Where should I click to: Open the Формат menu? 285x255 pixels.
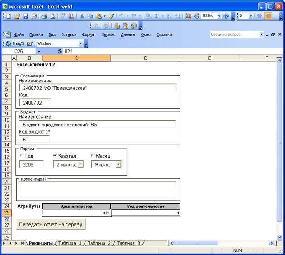point(89,34)
